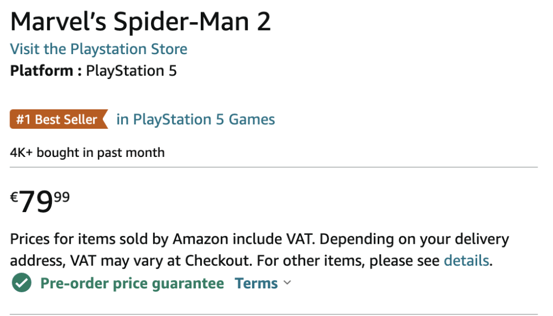The image size is (553, 316).
Task: Open the Terms link
Action: (256, 283)
